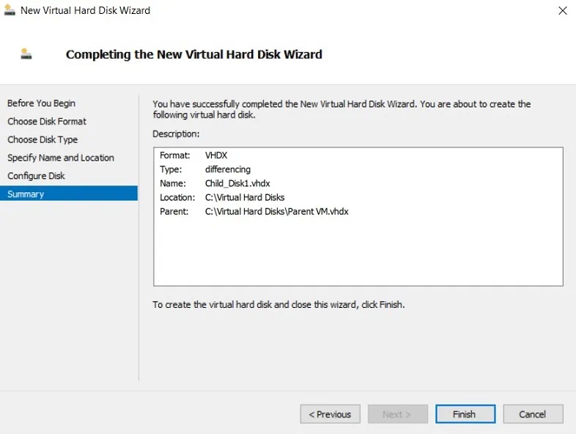Open the Choose Disk Format step
The height and width of the screenshot is (434, 576).
(47, 122)
